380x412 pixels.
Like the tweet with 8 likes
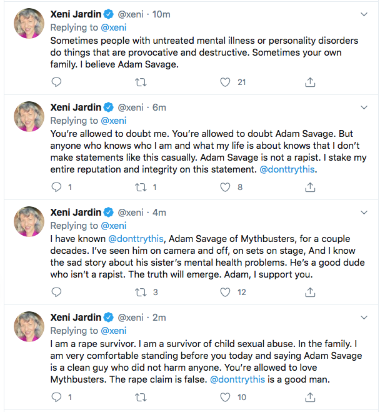coord(226,187)
